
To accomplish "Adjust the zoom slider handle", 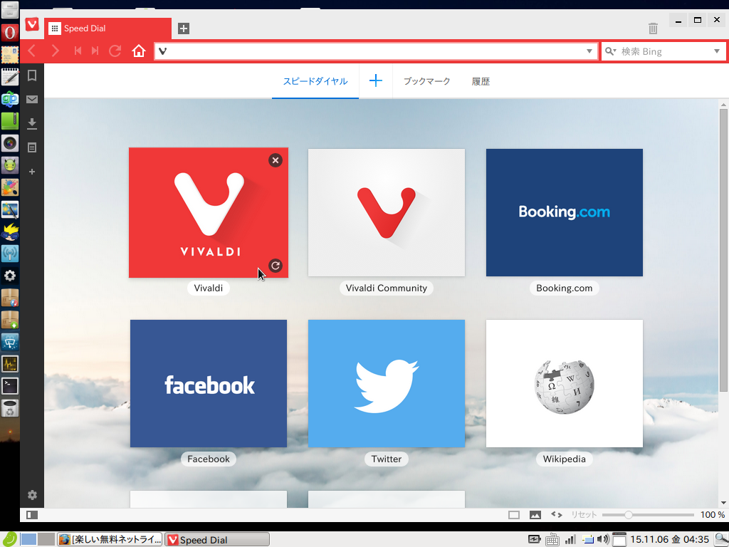I will click(628, 515).
